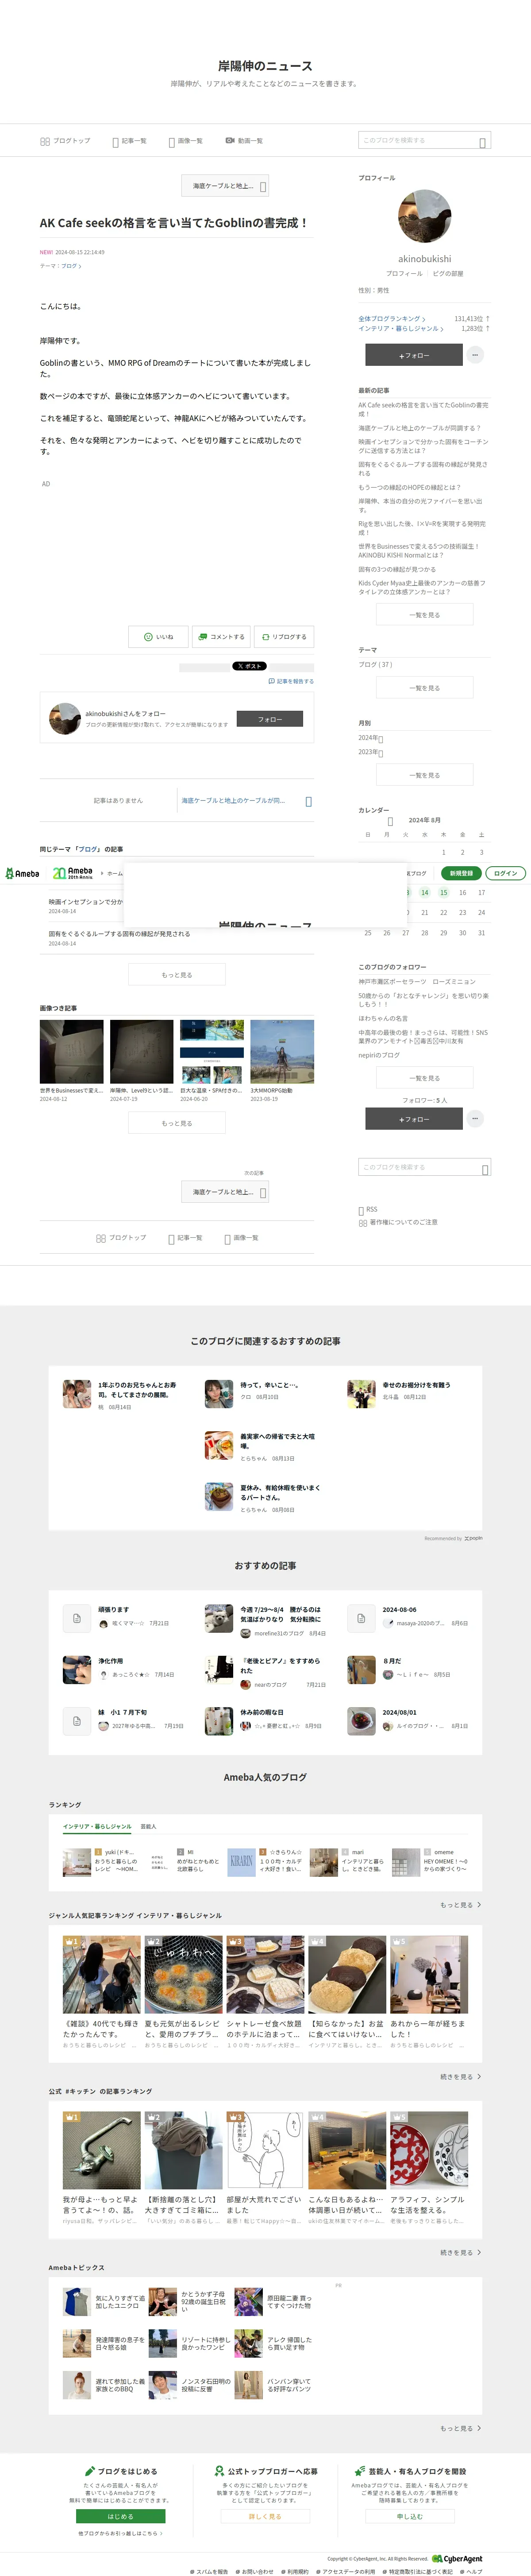The width and height of the screenshot is (531, 2576).
Task: Reblog the post with リブログする
Action: pos(284,636)
